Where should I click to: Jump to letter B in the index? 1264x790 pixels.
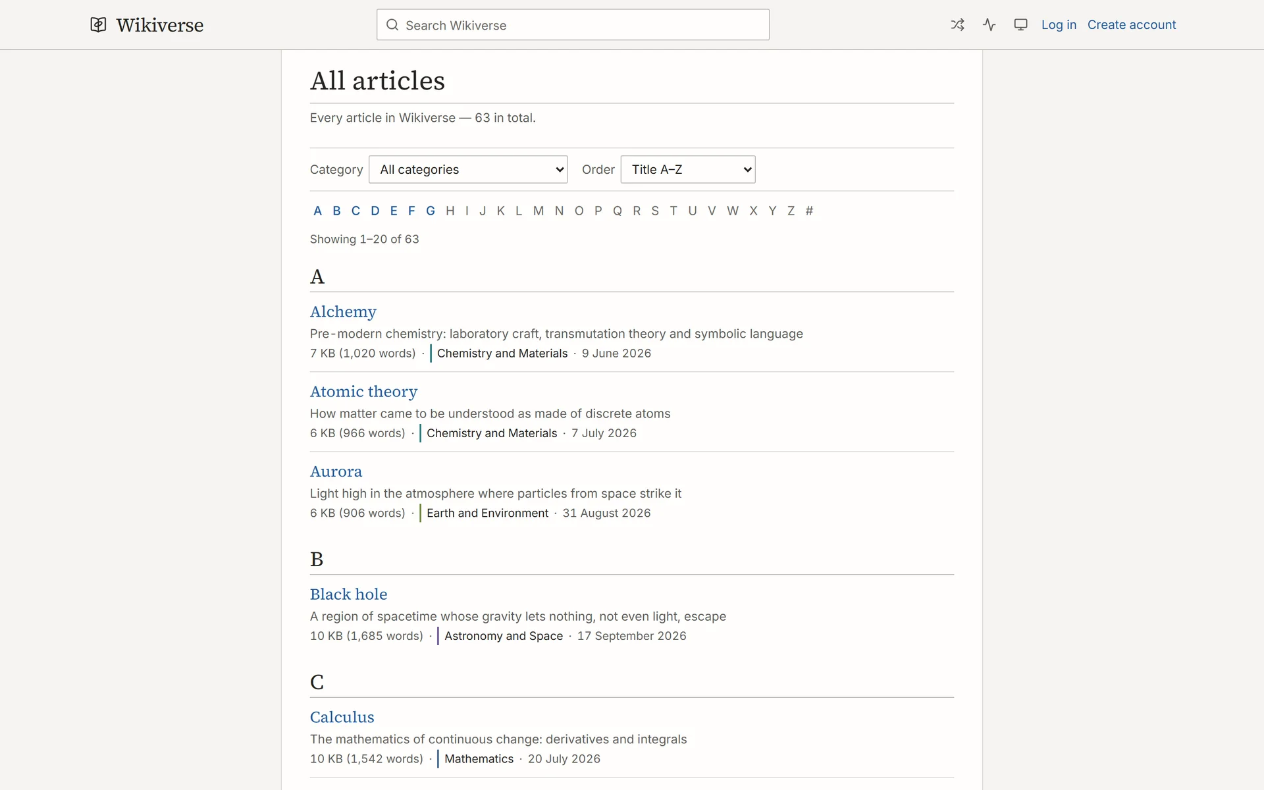336,211
